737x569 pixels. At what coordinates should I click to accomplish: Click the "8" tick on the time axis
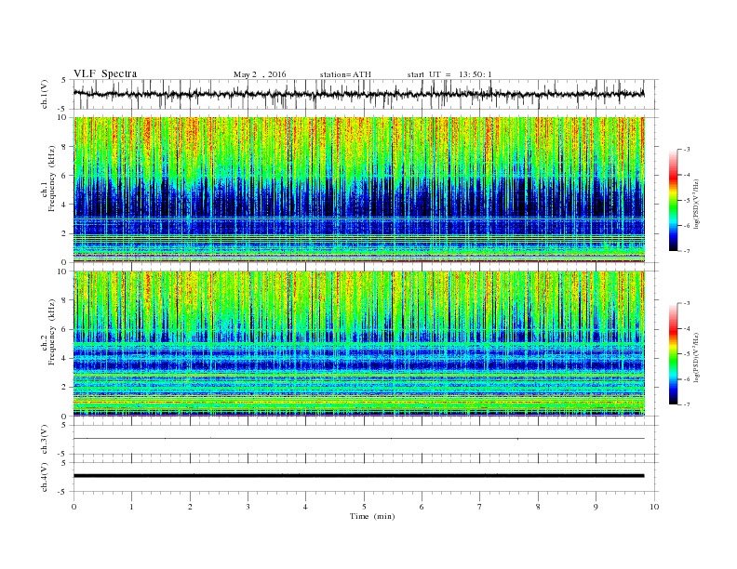[x=538, y=507]
